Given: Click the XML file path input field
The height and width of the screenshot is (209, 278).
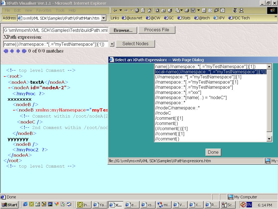Looking at the screenshot, I should tap(56, 30).
